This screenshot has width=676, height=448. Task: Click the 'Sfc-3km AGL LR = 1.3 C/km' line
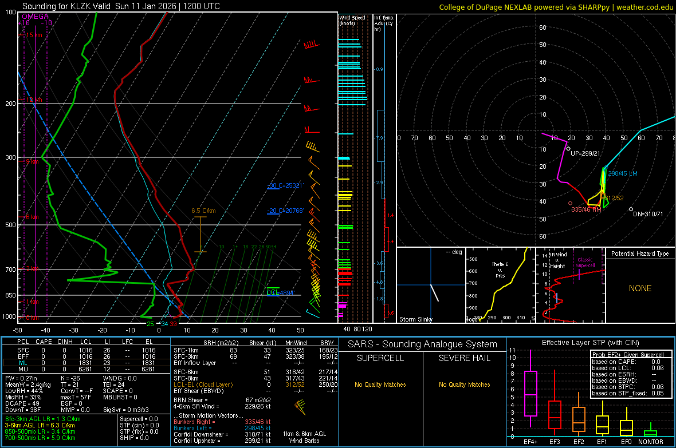[43, 419]
